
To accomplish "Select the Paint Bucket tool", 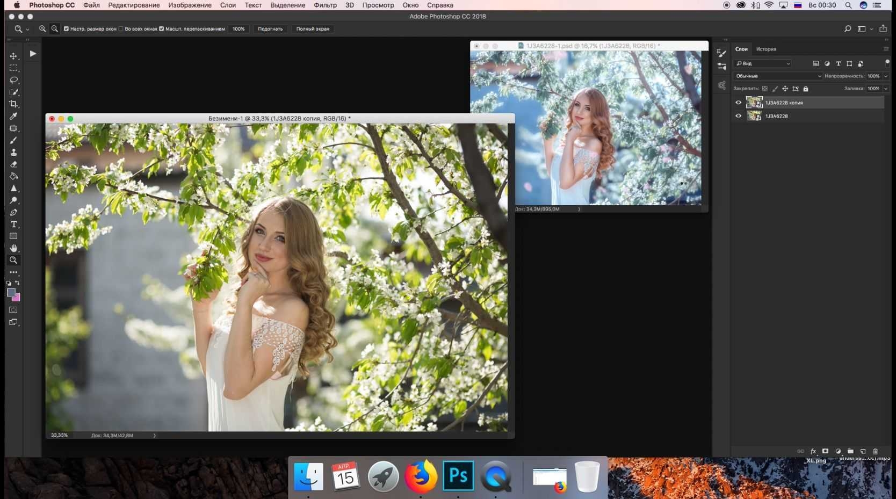I will 13,176.
